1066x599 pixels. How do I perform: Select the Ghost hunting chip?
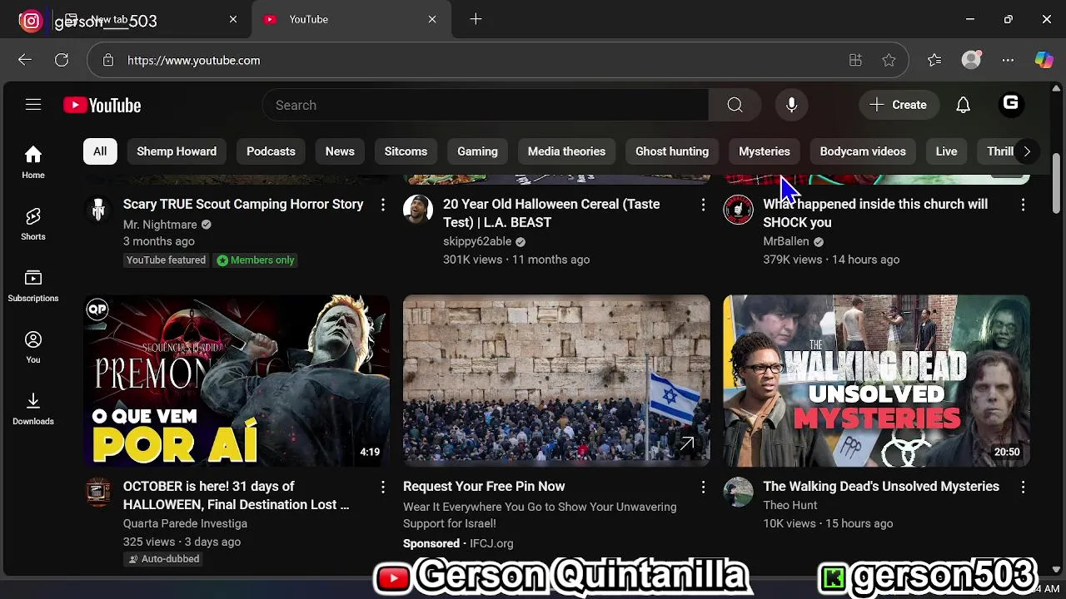(672, 151)
